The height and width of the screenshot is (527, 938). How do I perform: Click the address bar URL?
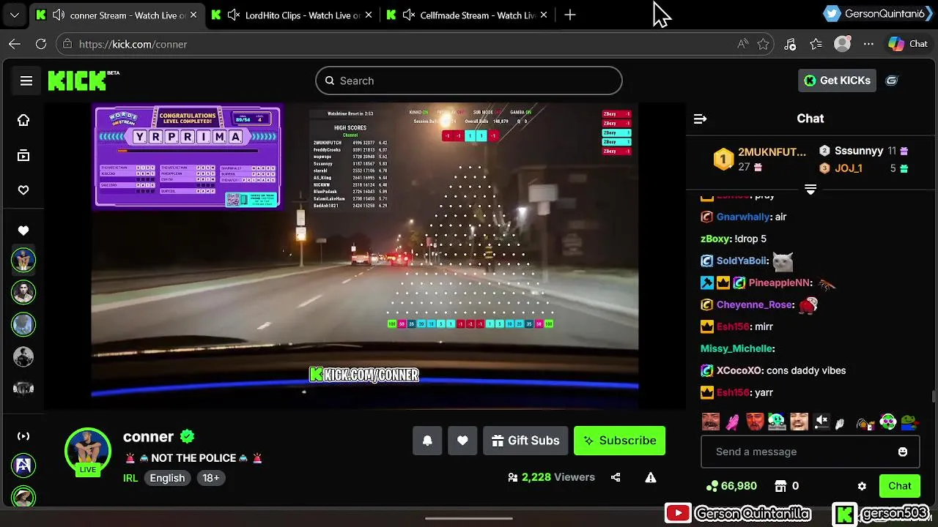pos(133,44)
